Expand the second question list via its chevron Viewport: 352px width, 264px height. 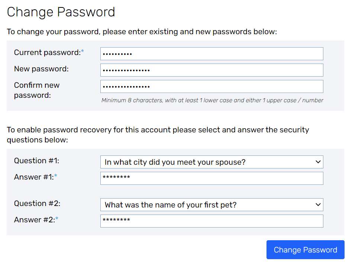(318, 205)
